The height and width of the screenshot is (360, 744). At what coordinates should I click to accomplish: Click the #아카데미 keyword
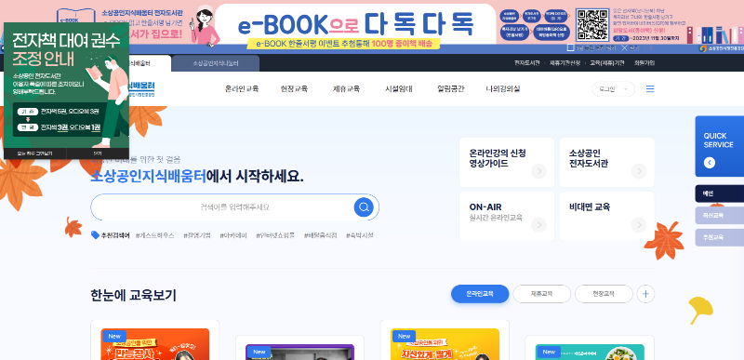(x=233, y=235)
